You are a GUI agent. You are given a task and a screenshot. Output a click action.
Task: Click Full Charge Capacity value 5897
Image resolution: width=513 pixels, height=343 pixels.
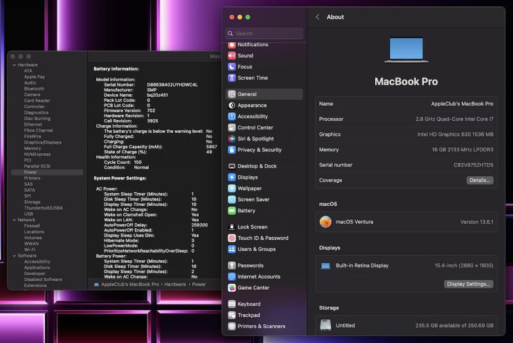212,147
